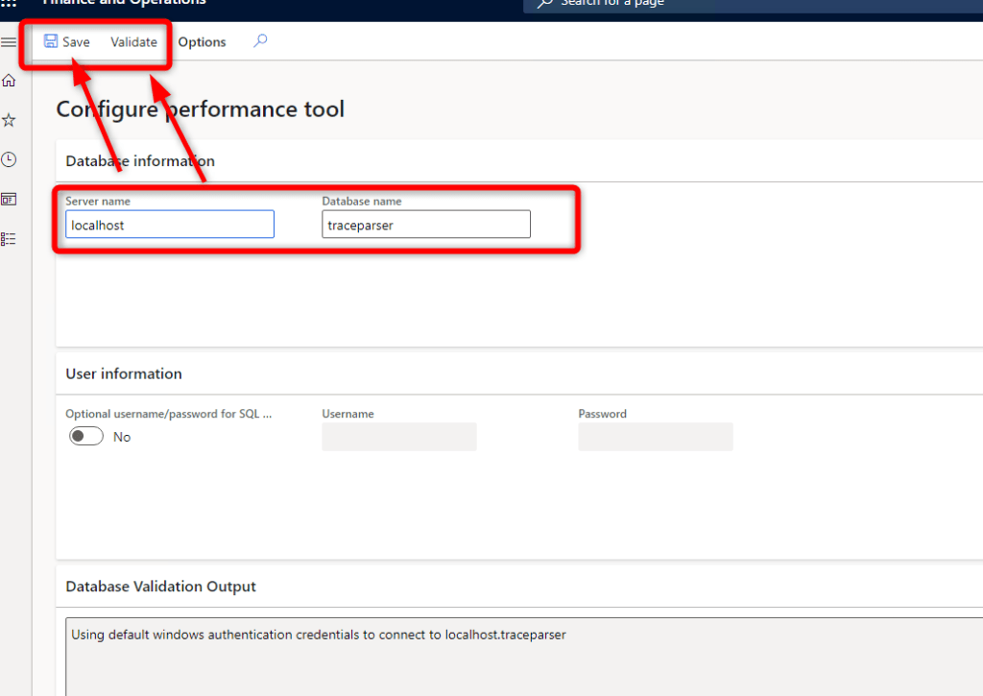Expand the hamburger navigation pane
983x696 pixels.
9,42
